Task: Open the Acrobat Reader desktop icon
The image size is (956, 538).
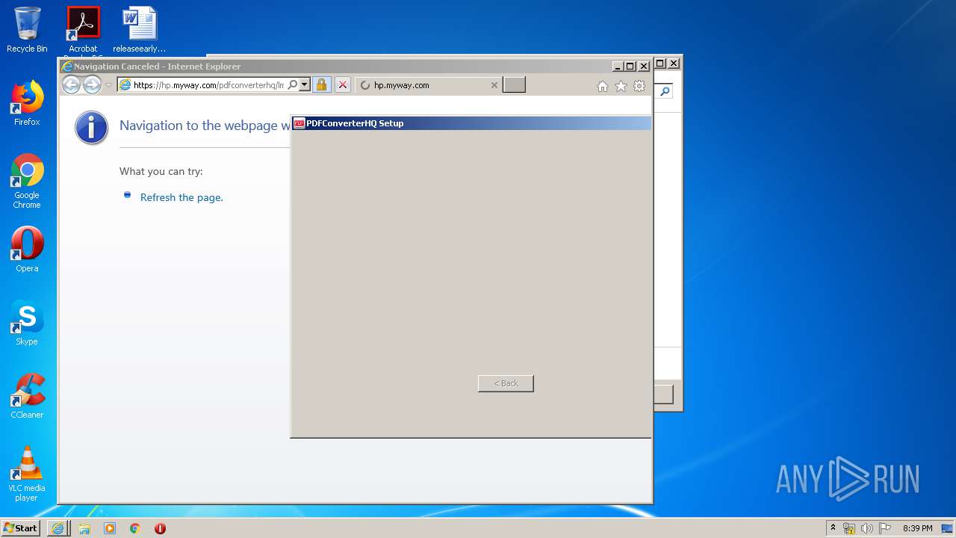Action: click(83, 30)
